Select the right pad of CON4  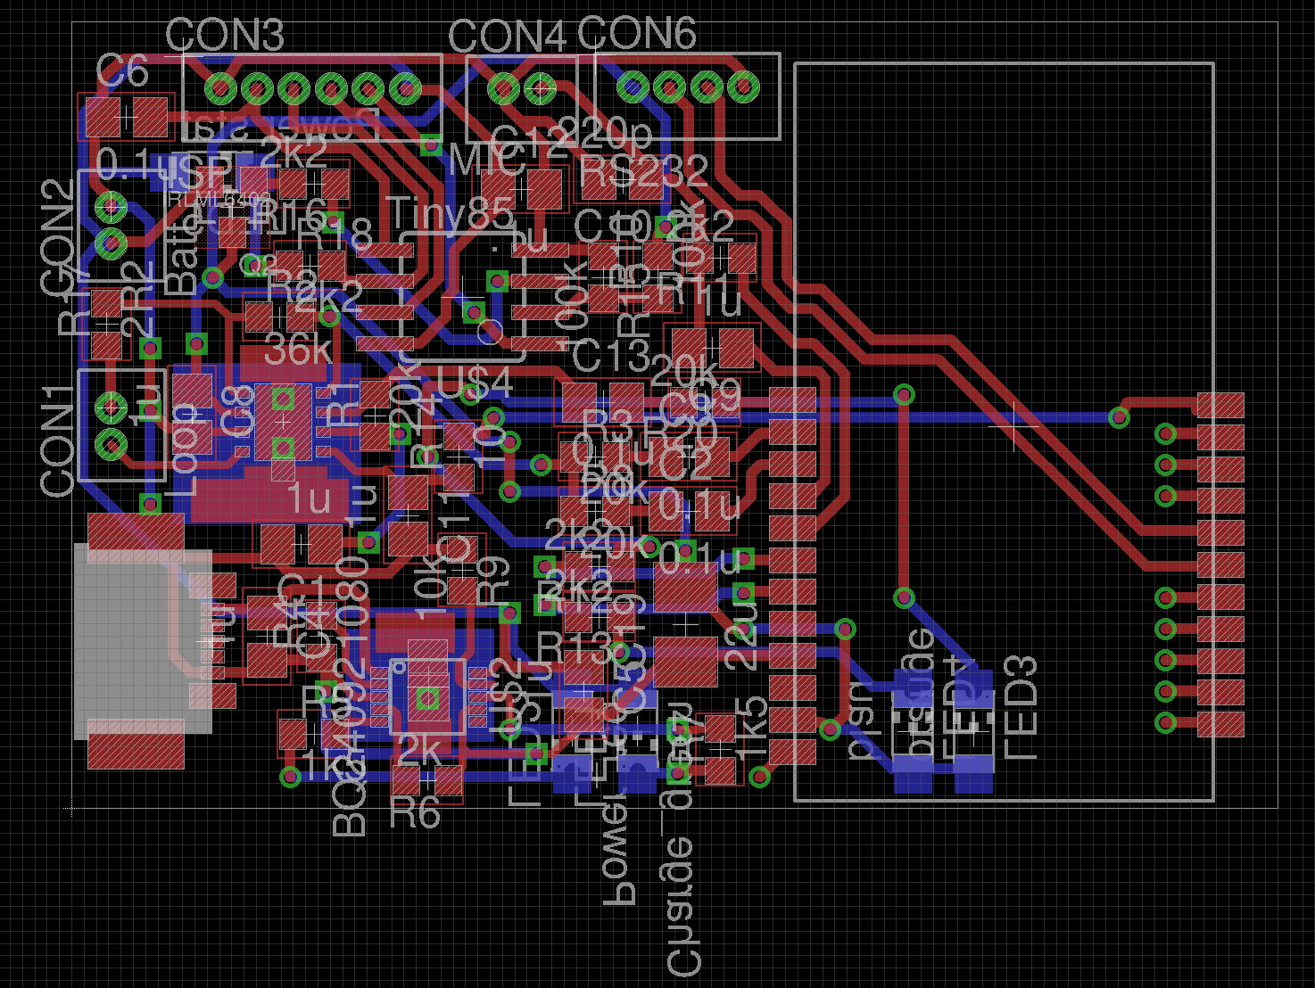pyautogui.click(x=540, y=88)
